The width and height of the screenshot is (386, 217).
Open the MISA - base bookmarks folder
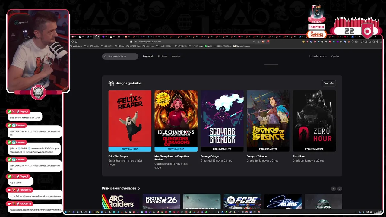coord(148,46)
